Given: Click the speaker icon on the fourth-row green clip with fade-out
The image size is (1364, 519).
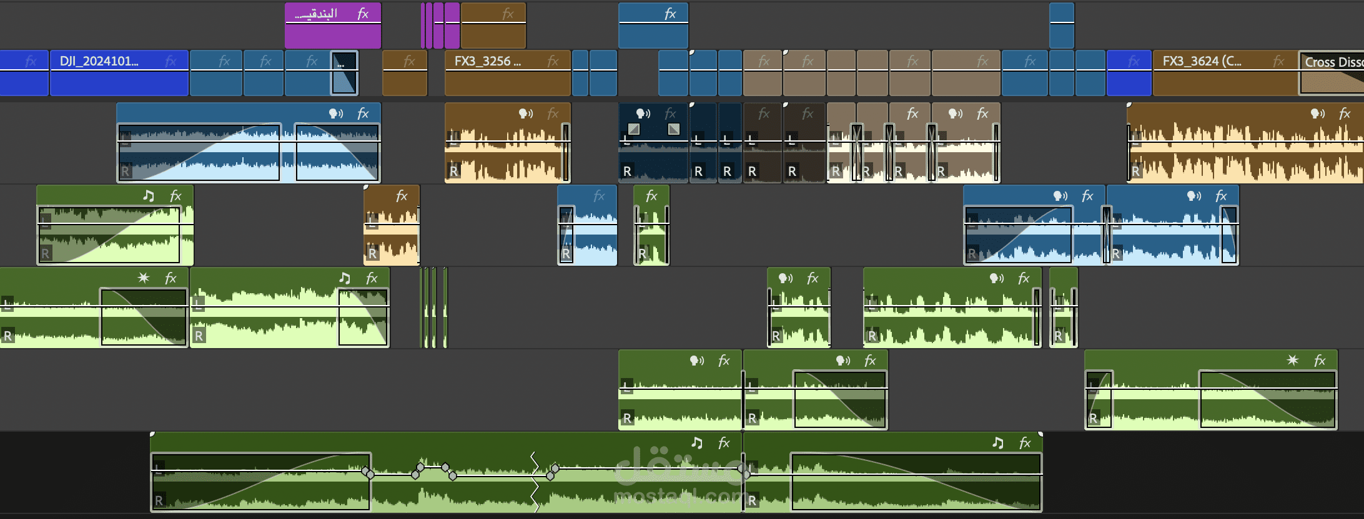Looking at the screenshot, I should (x=843, y=361).
